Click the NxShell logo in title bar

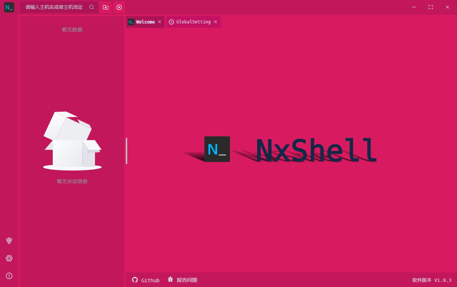click(9, 7)
